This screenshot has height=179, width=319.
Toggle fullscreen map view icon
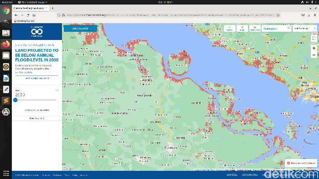pos(314,38)
